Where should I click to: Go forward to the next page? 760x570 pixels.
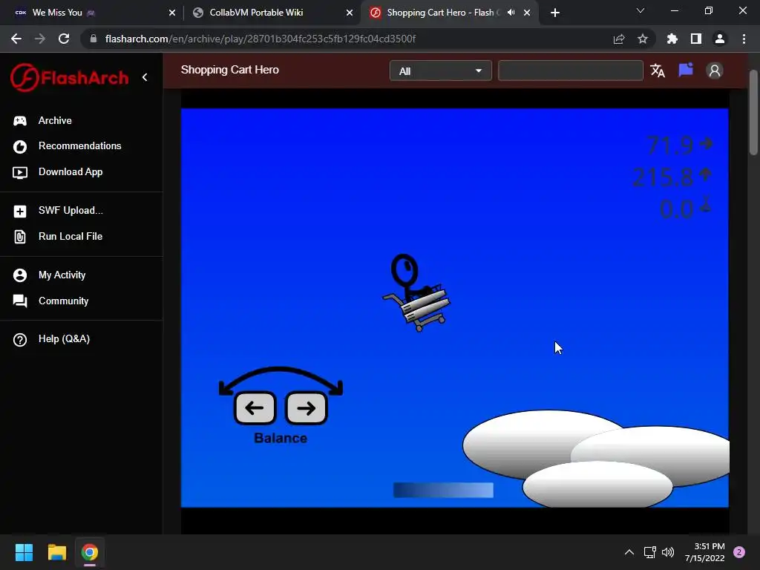40,39
